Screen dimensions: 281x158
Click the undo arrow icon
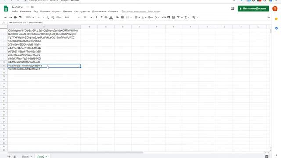[6, 18]
